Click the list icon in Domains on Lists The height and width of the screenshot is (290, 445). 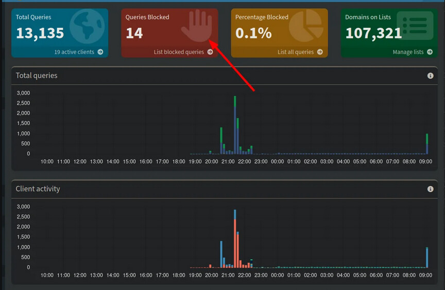click(x=414, y=26)
